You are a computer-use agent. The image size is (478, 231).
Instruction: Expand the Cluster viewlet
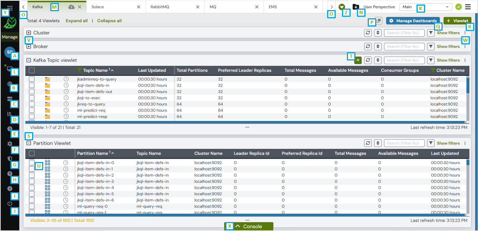click(x=29, y=33)
